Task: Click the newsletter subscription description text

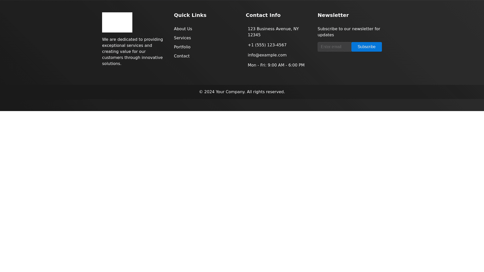Action: point(348,32)
